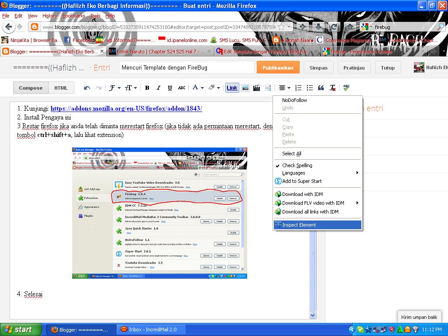Screen dimensions: 448x336
Task: Click search magnifier in search bar
Action: 441,27
